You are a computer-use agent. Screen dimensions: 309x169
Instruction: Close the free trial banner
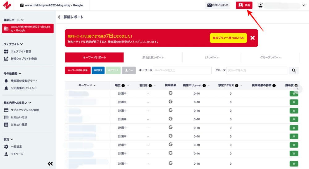click(x=252, y=38)
